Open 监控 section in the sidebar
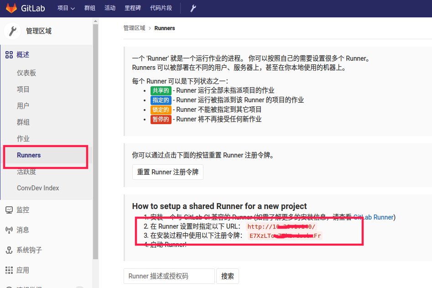 [x=23, y=210]
